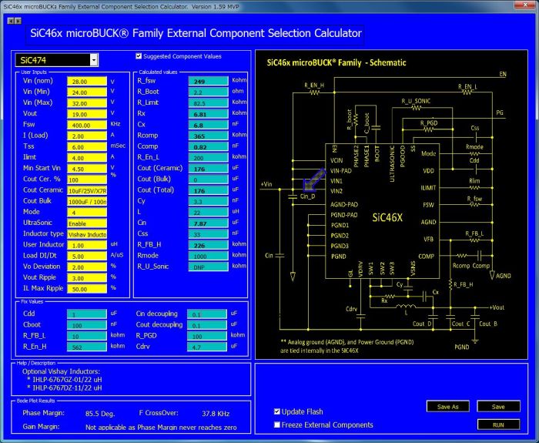Click the Cin value 7.87

[x=209, y=223]
